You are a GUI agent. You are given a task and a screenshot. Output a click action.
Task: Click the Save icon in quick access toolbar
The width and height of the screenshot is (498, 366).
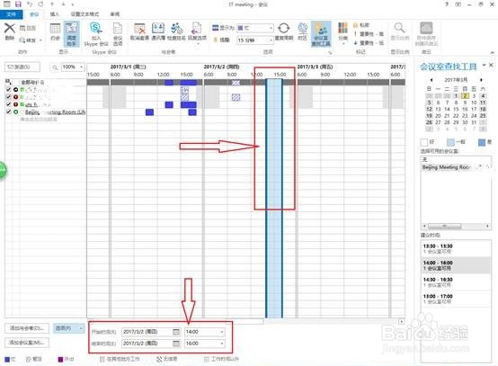(x=18, y=4)
